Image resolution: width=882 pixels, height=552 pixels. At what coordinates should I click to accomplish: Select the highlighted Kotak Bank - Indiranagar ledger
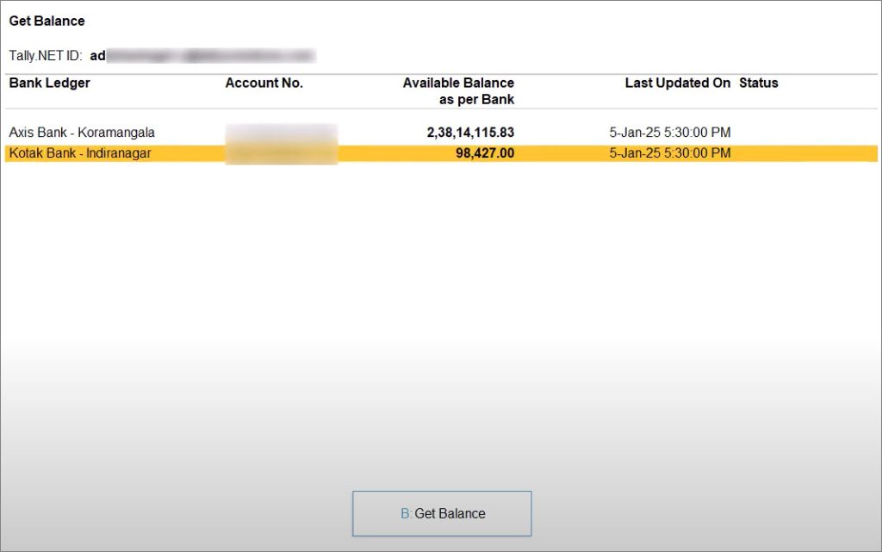(79, 153)
